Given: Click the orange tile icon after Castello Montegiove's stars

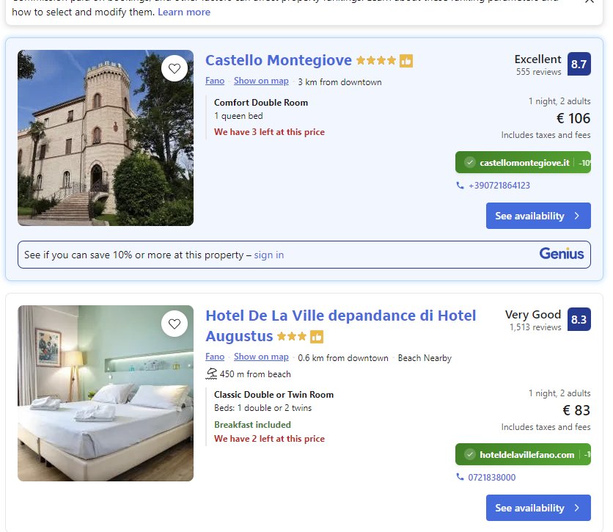Looking at the screenshot, I should 406,61.
